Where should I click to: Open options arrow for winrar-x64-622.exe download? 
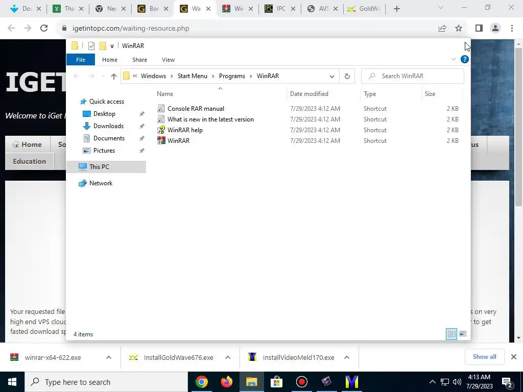tap(109, 357)
